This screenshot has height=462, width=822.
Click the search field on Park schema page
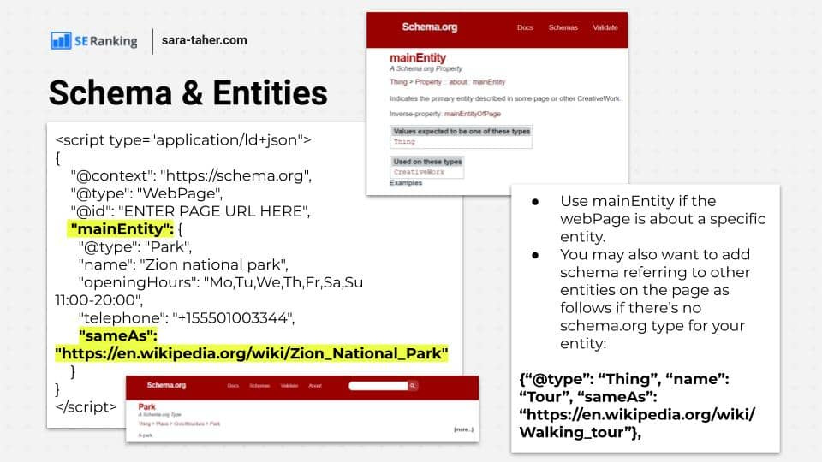378,386
